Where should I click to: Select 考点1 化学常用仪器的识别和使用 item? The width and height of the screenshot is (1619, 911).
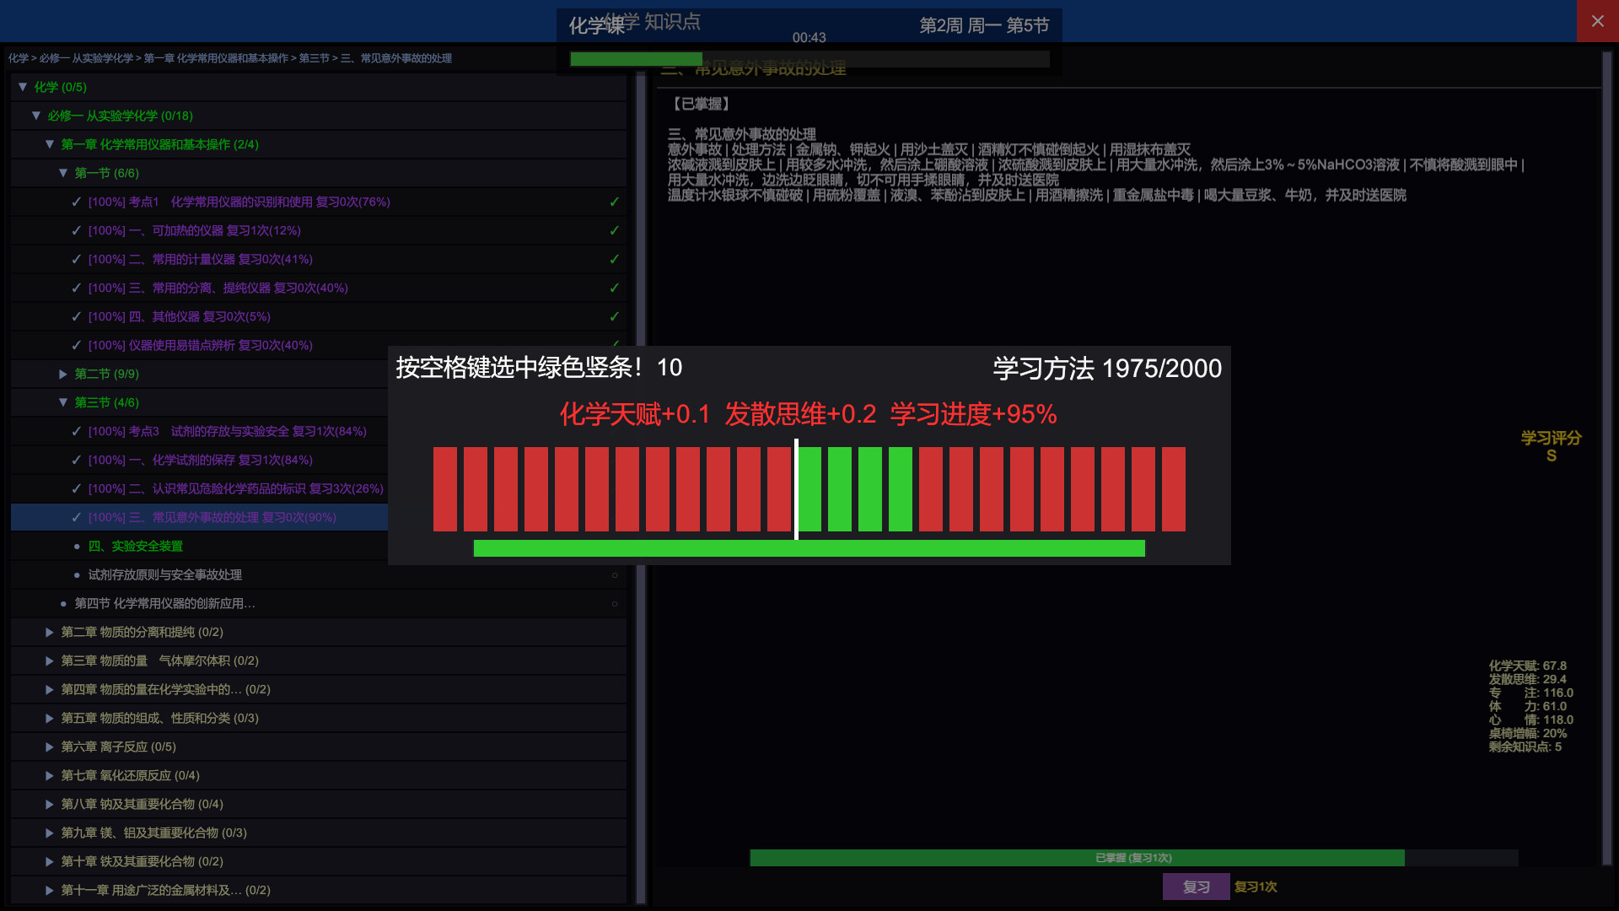(319, 202)
